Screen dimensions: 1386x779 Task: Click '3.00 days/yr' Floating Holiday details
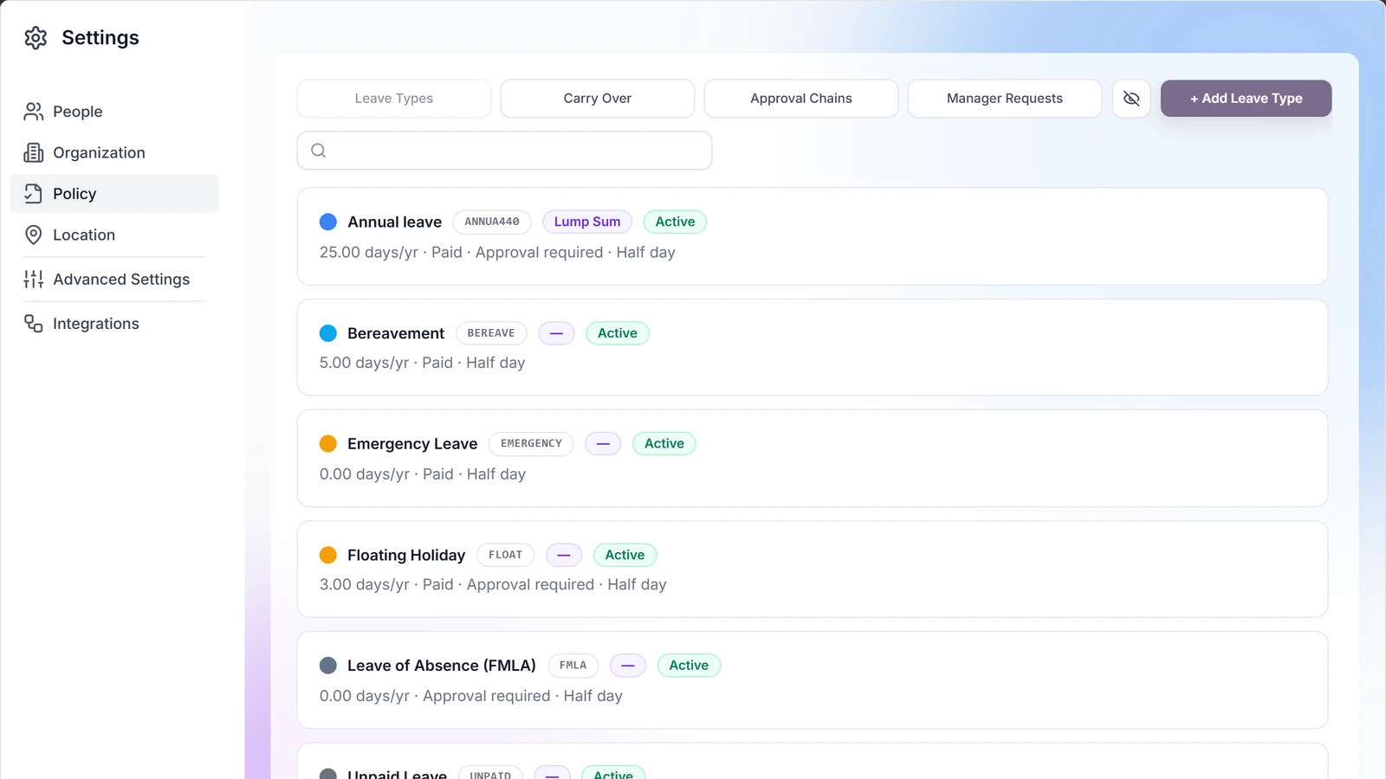[493, 585]
